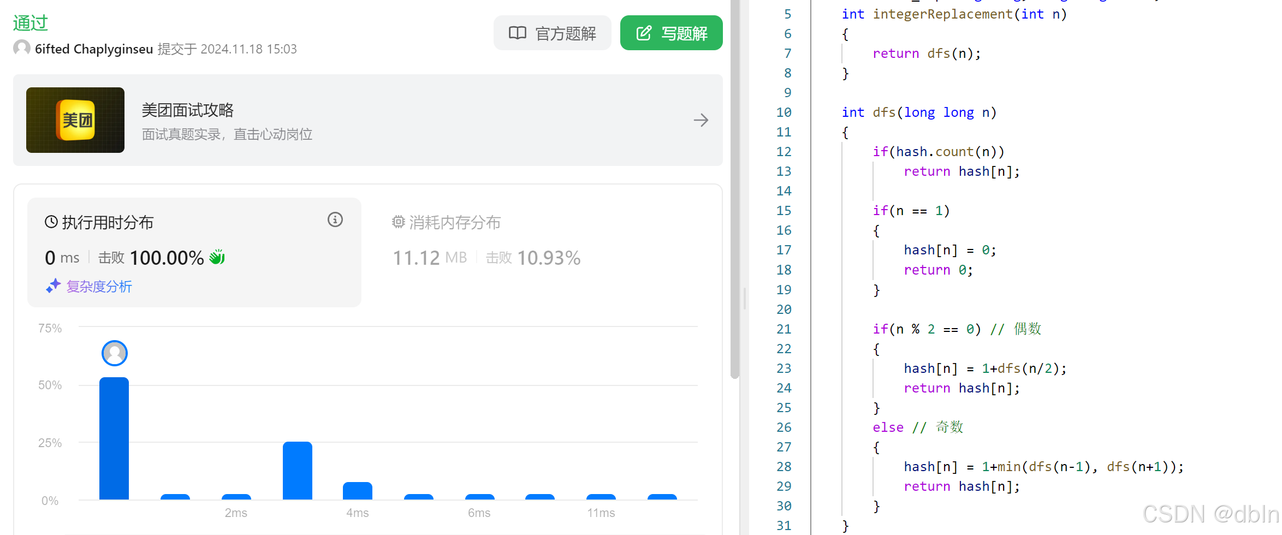Click the 击败 10.93% memory percentile
Viewport: 1282px width, 535px height.
(533, 258)
